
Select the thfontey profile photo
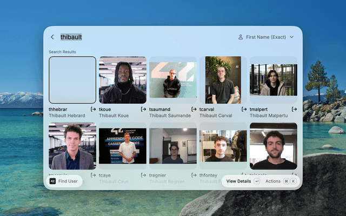223,146
